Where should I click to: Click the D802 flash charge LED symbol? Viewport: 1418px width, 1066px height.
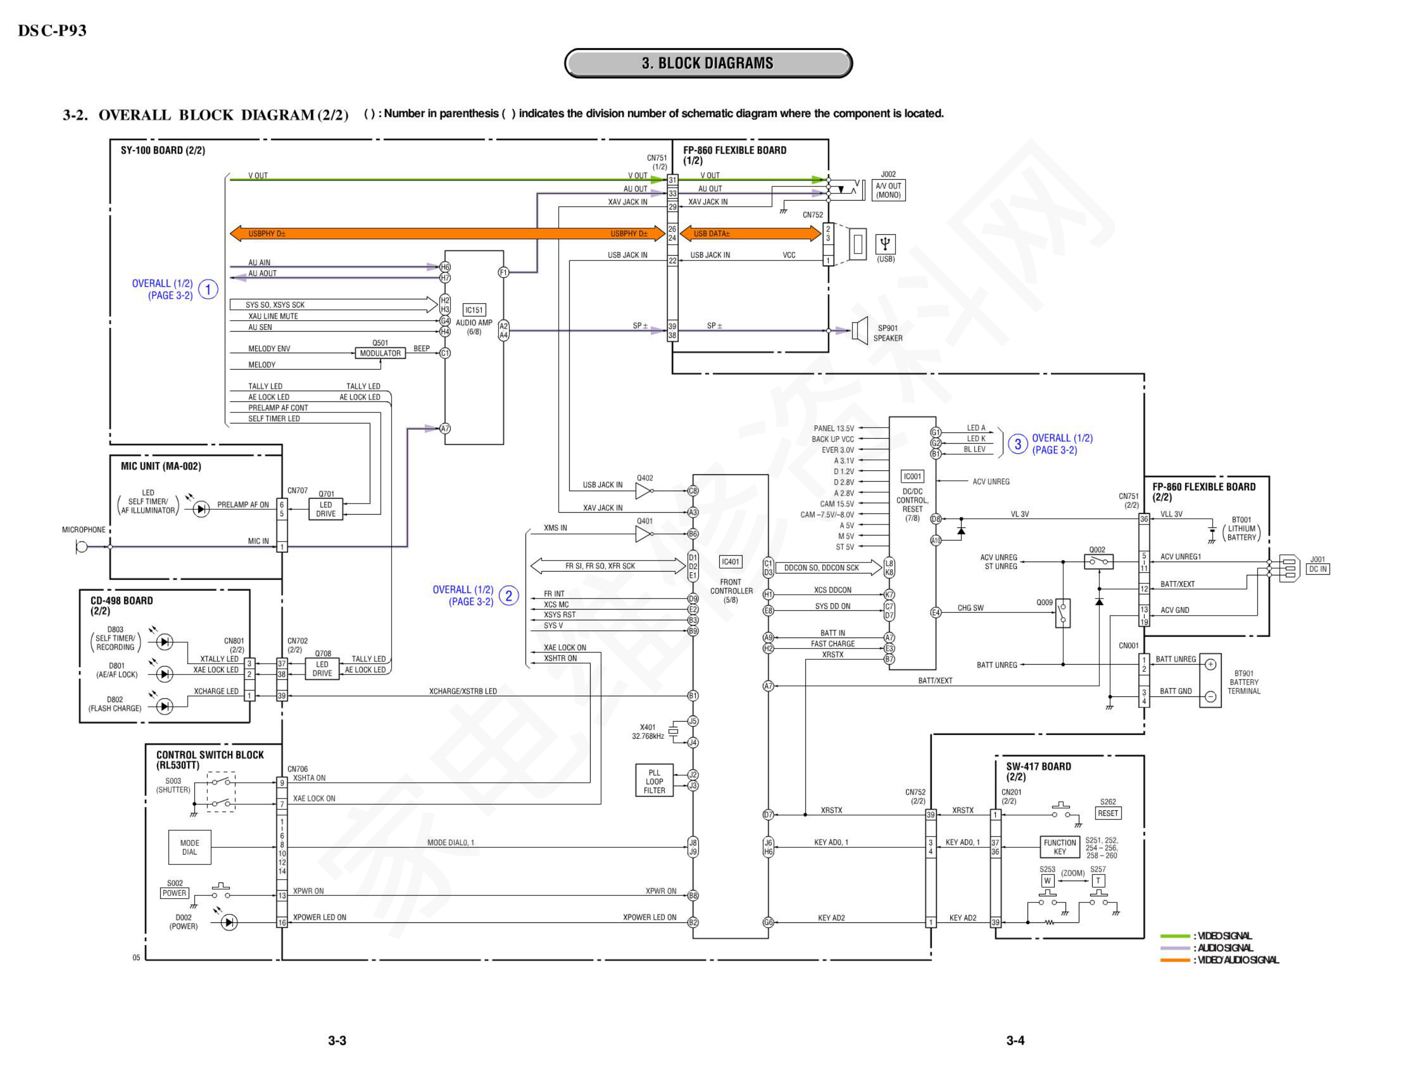(165, 706)
